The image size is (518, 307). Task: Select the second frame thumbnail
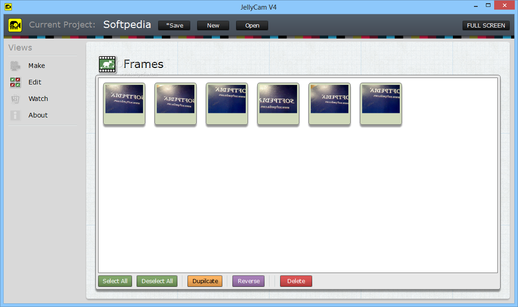pyautogui.click(x=176, y=104)
